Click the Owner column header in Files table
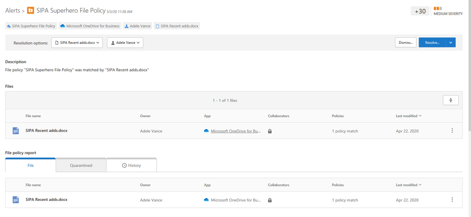 click(x=145, y=116)
